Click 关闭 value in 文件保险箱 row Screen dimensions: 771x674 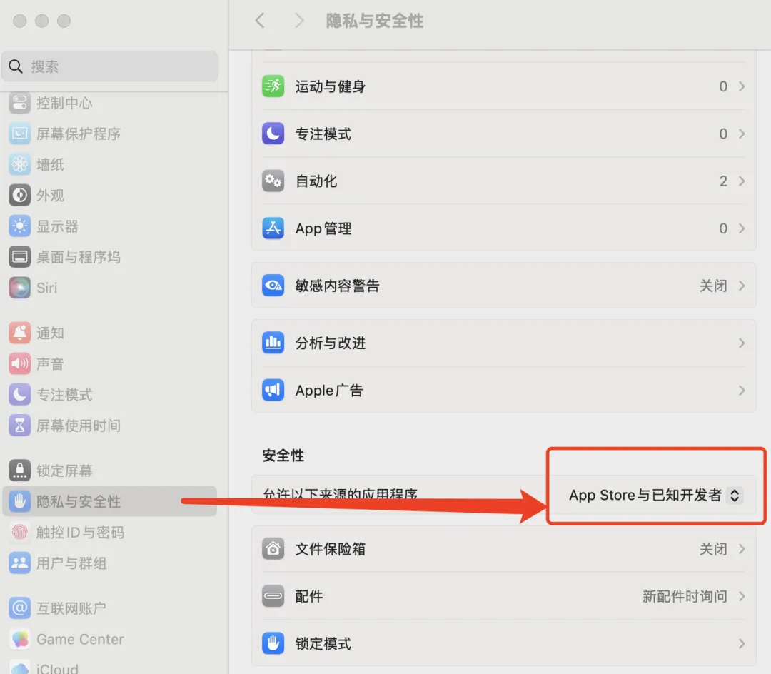[x=713, y=548]
